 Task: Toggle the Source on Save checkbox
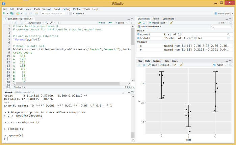(26, 23)
